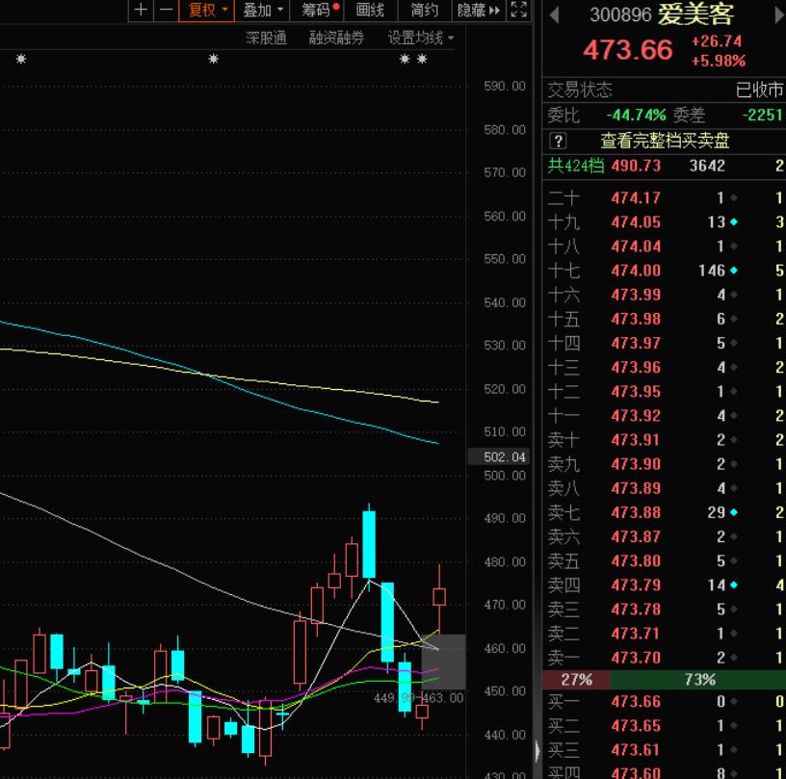The image size is (786, 779).
Task: Select the 买三 row at 473.61
Action: (x=665, y=749)
